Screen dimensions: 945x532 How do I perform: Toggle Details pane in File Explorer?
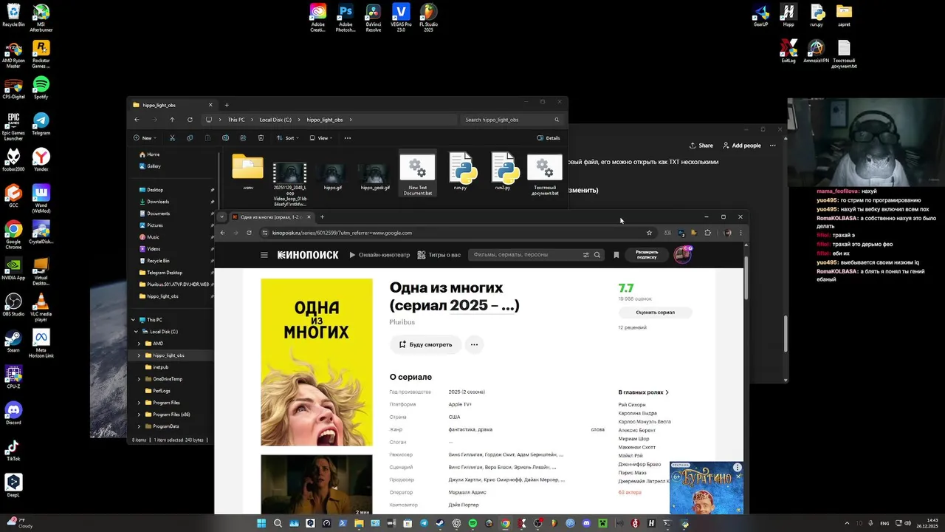click(549, 138)
